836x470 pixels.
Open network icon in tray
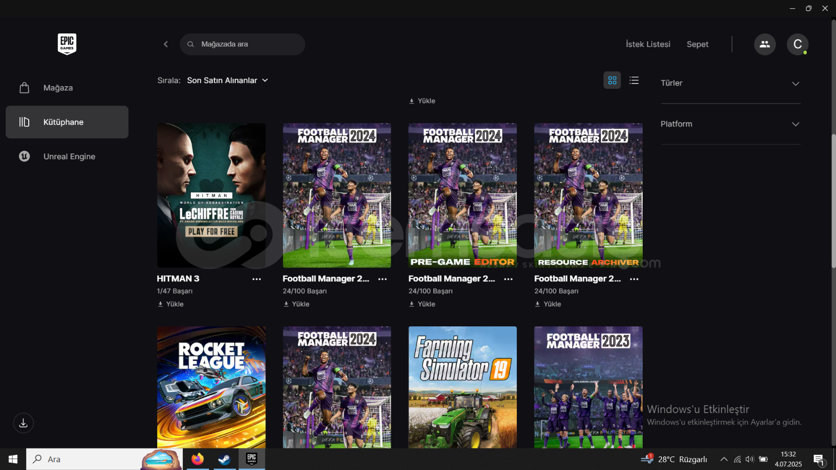point(737,459)
